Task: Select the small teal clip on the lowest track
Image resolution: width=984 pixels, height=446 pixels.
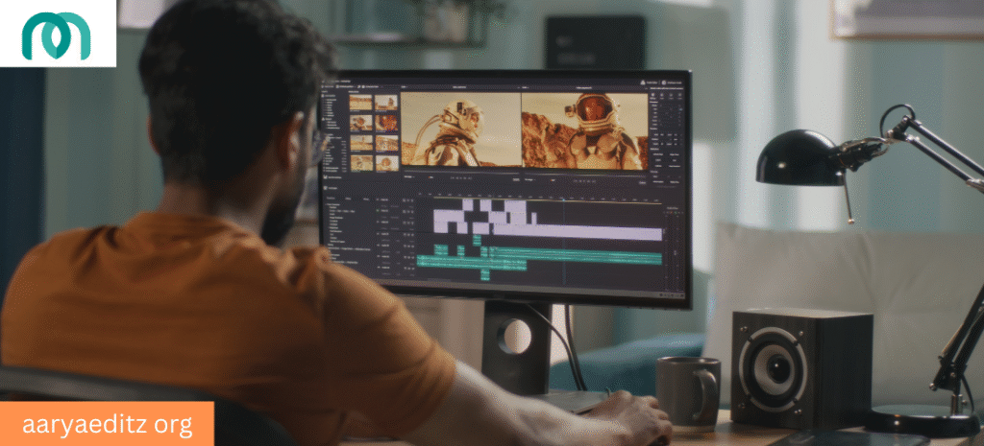Action: 485,274
